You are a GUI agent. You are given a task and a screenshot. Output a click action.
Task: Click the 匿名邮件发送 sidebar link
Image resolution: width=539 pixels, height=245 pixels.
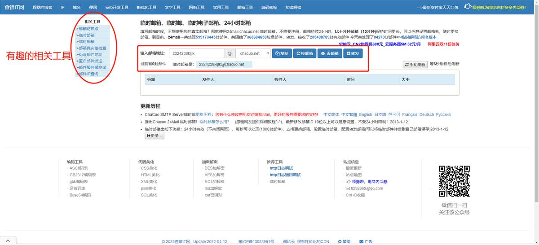click(x=90, y=61)
